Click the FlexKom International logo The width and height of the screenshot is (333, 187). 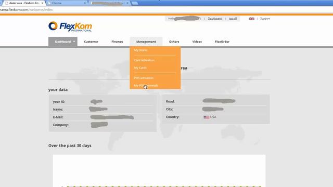tap(70, 26)
